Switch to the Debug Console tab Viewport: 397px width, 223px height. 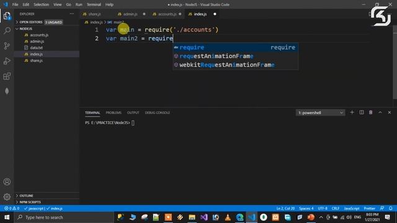(x=157, y=113)
